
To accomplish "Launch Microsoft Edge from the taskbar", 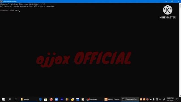I will click(x=40, y=99).
